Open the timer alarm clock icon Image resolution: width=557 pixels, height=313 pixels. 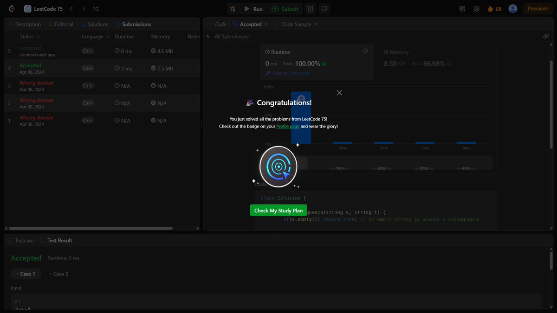click(311, 9)
